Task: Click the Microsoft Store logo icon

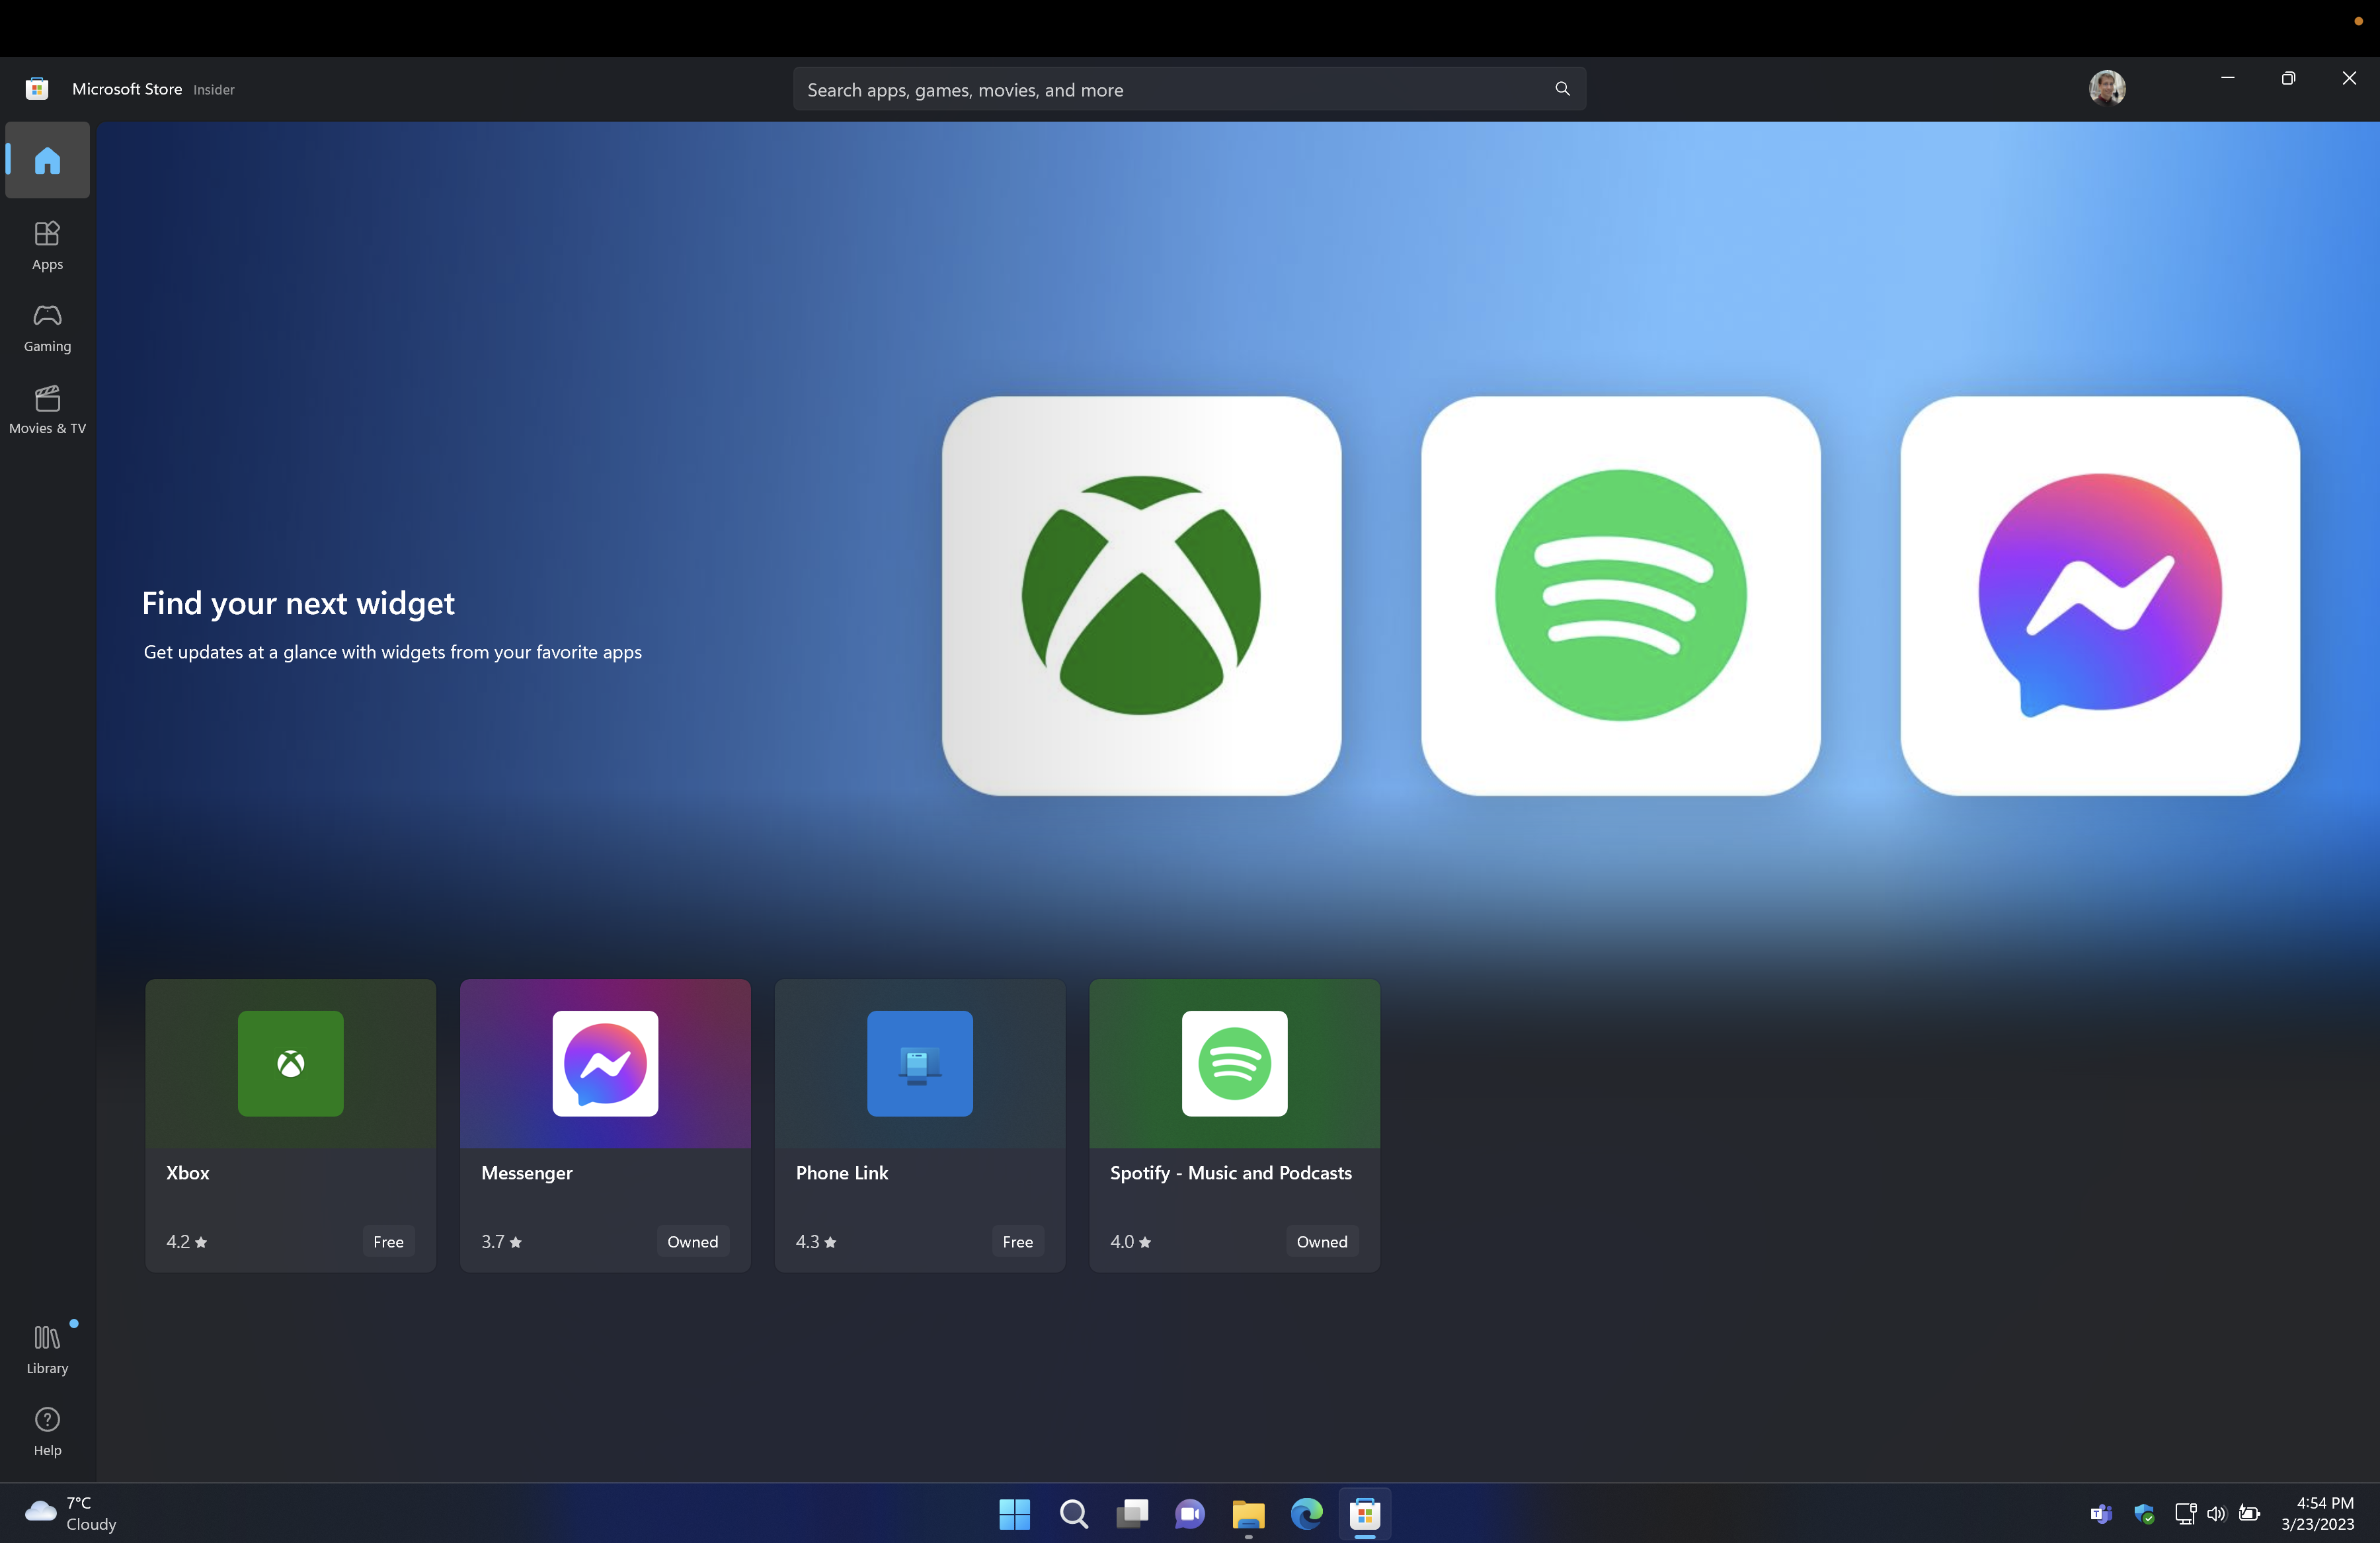Action: 37,89
